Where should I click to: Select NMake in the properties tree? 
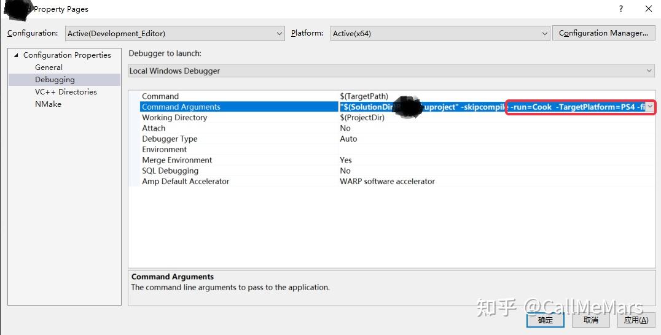[x=48, y=104]
